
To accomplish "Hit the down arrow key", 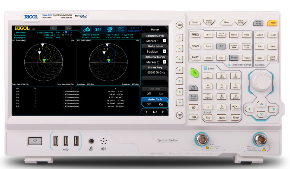I will [x=261, y=114].
